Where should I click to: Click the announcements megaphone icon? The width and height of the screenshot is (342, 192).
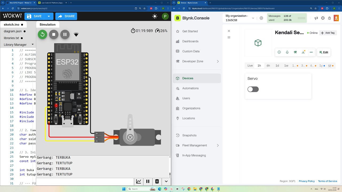coord(316,18)
